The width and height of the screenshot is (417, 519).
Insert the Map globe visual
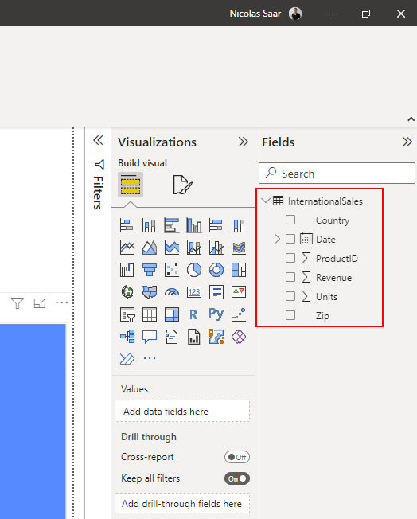coord(127,292)
